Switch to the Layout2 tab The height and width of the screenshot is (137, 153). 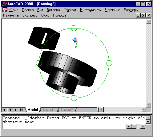(x=67, y=110)
